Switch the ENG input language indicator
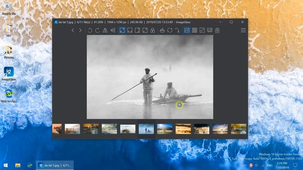 click(x=269, y=165)
